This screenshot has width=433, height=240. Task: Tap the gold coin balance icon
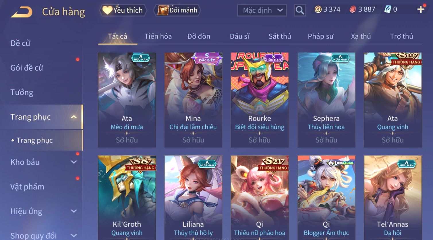point(318,9)
